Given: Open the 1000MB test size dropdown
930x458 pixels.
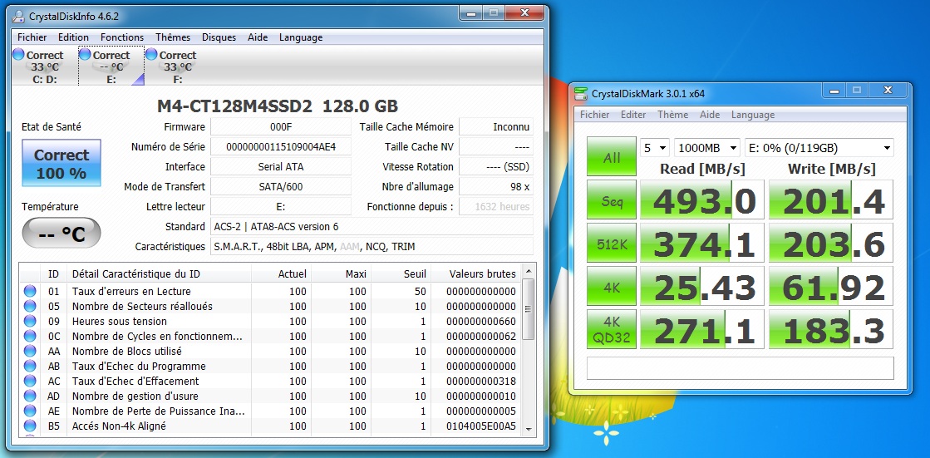Looking at the screenshot, I should [x=706, y=148].
